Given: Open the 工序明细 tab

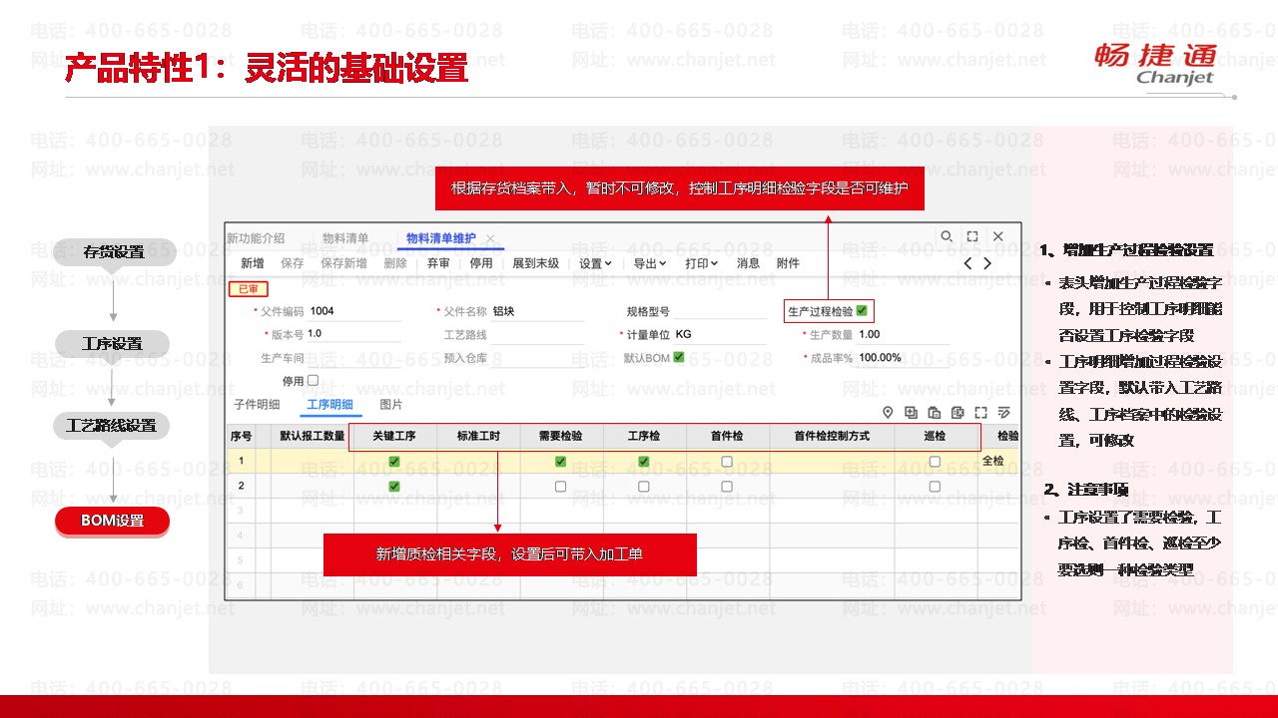Looking at the screenshot, I should point(329,404).
